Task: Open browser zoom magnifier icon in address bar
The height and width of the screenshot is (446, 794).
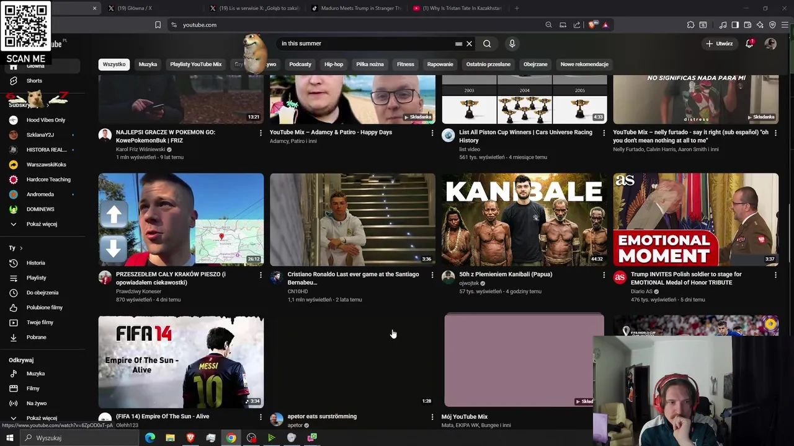Action: click(548, 25)
